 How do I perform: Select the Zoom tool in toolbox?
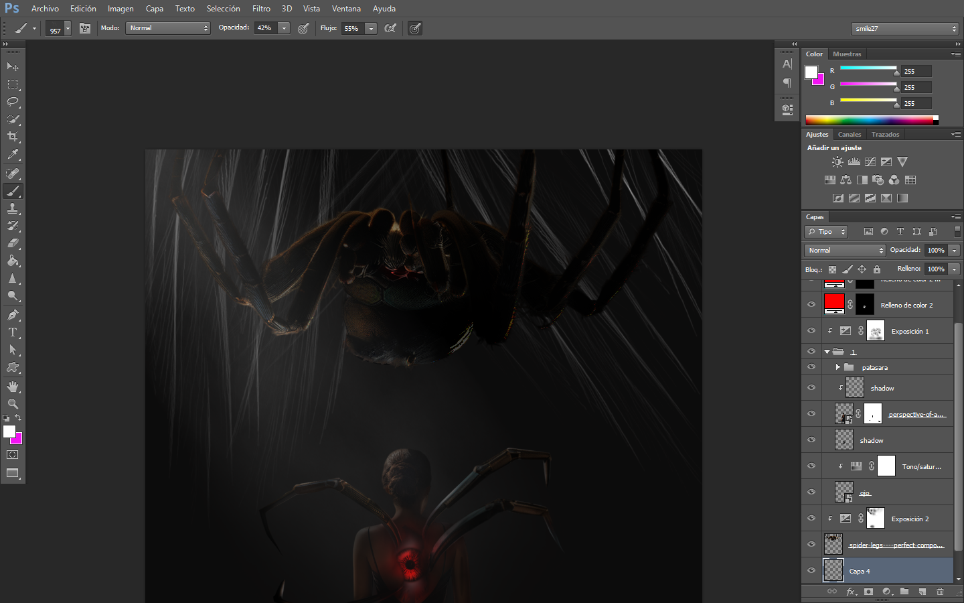[13, 404]
